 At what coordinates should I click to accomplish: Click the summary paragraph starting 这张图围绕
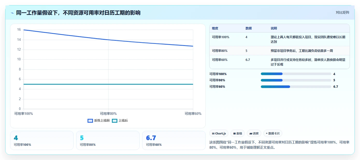tap(279, 145)
